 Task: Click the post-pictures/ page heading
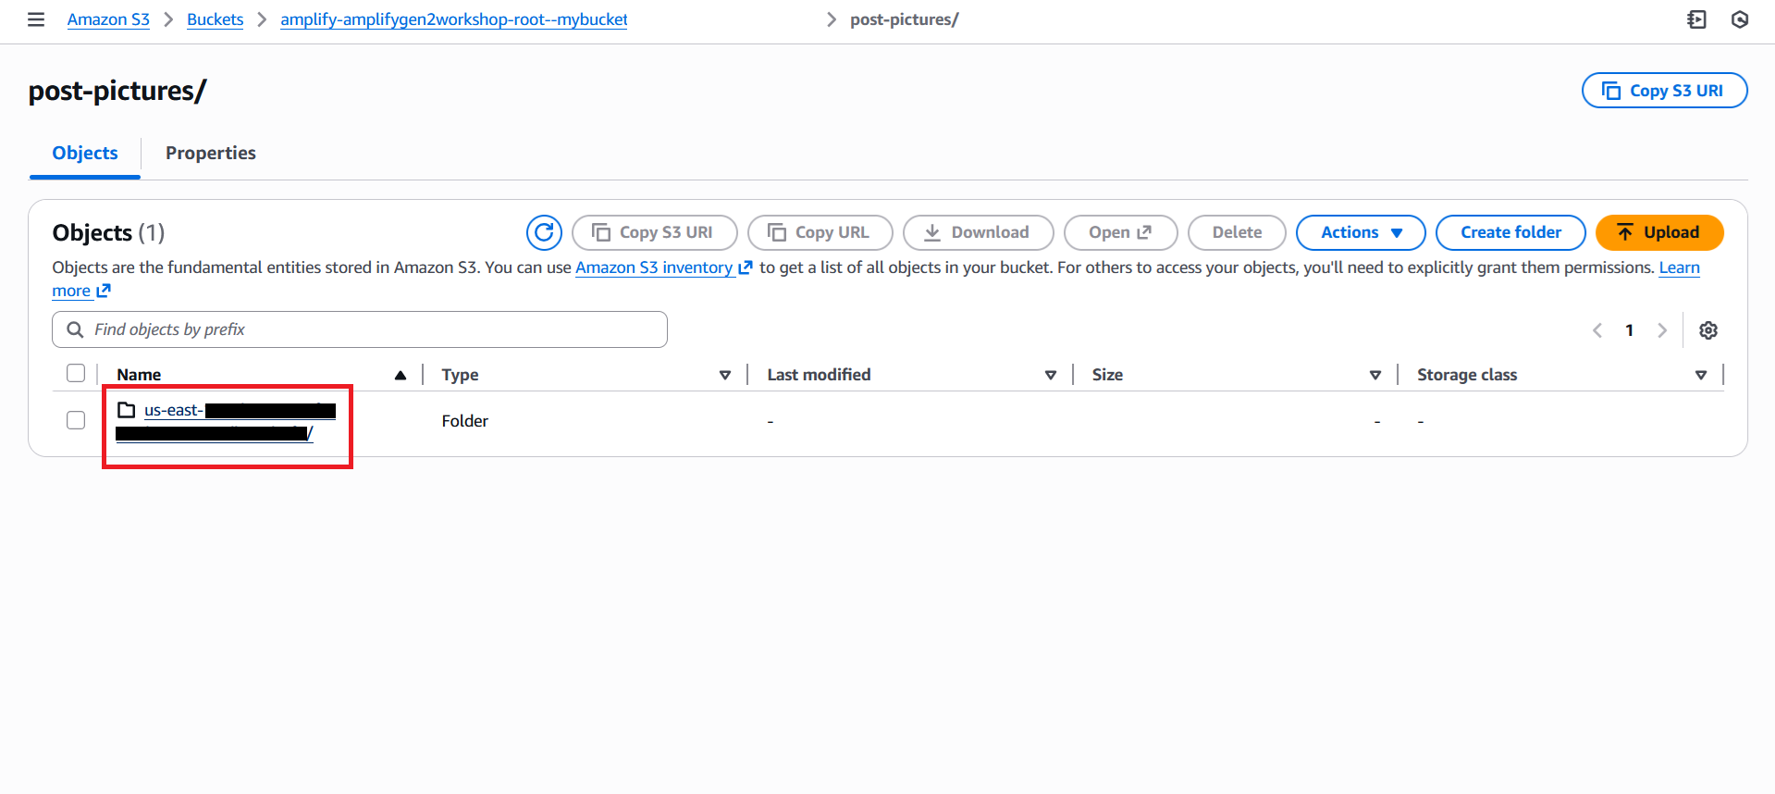117,91
